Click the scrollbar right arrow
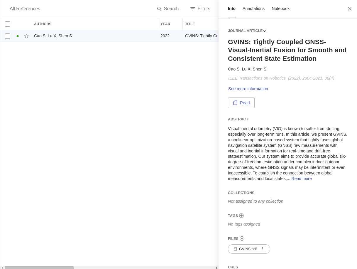The height and width of the screenshot is (269, 357). coord(216,268)
